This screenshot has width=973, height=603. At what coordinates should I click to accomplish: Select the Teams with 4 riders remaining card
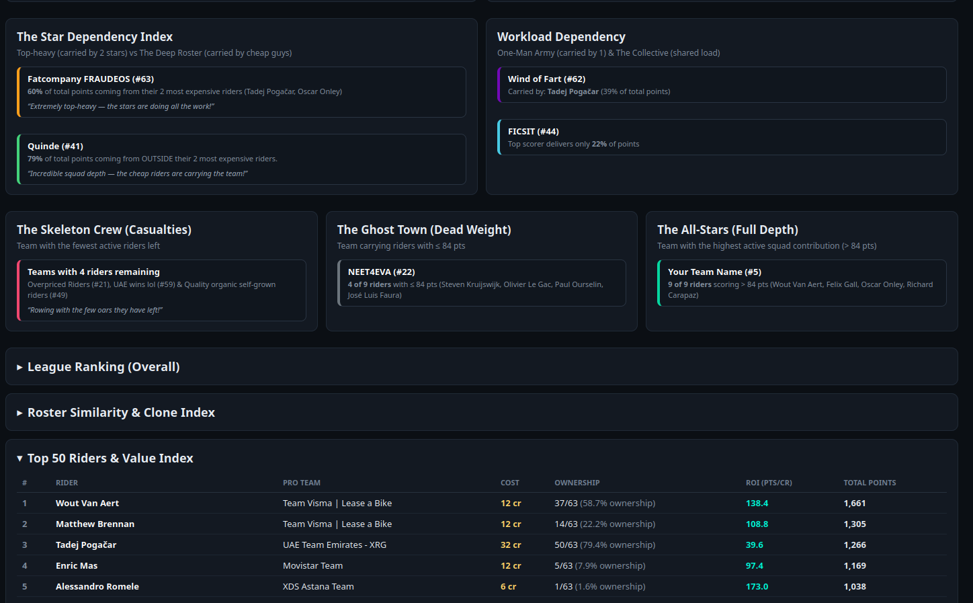pos(161,290)
